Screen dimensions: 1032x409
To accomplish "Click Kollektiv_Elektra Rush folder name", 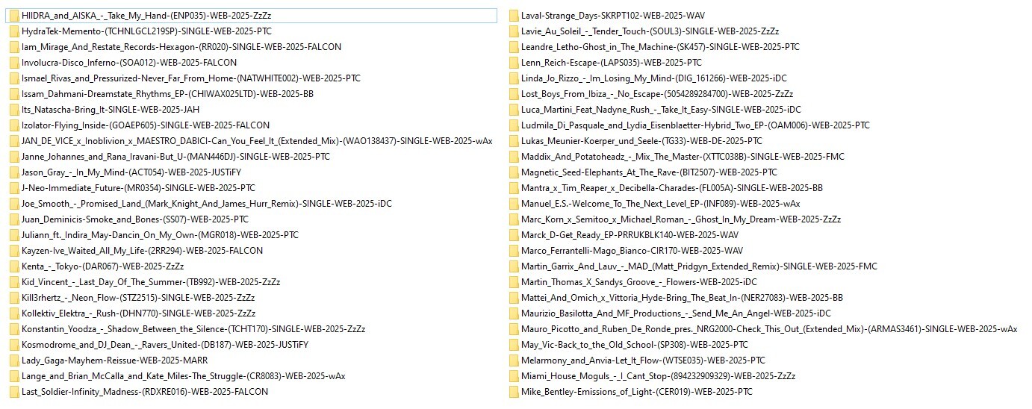I will (139, 313).
